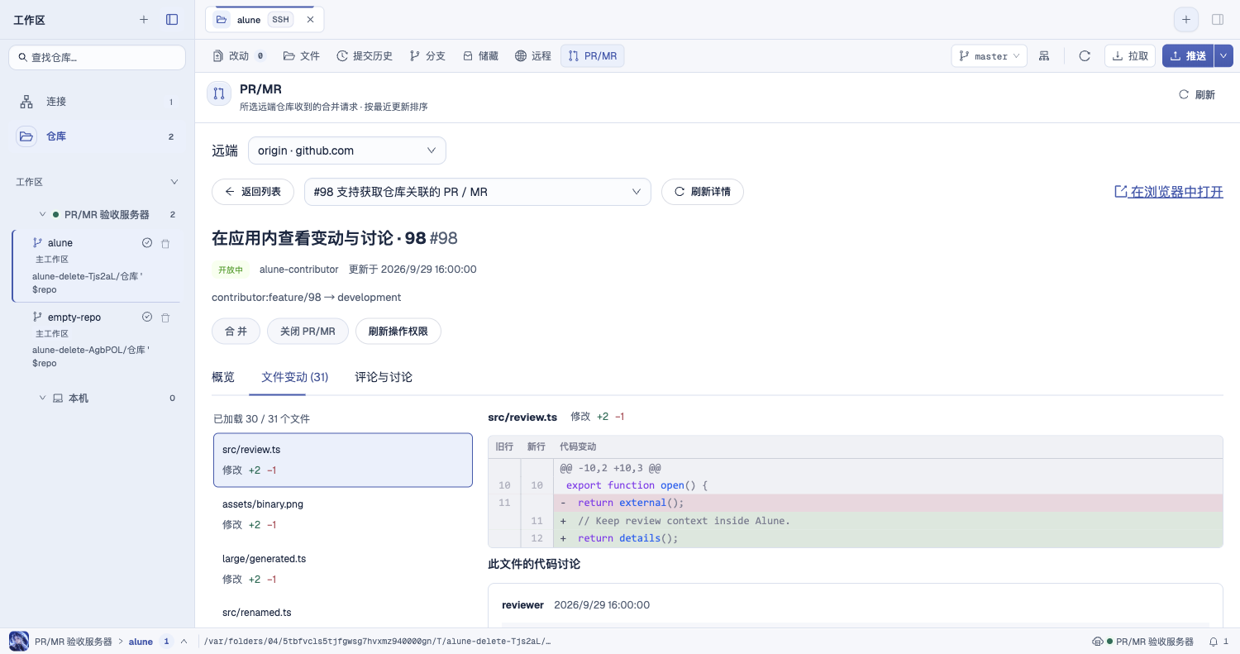The height and width of the screenshot is (654, 1240).
Task: Select large/generated.ts in file list
Action: pyautogui.click(x=343, y=569)
